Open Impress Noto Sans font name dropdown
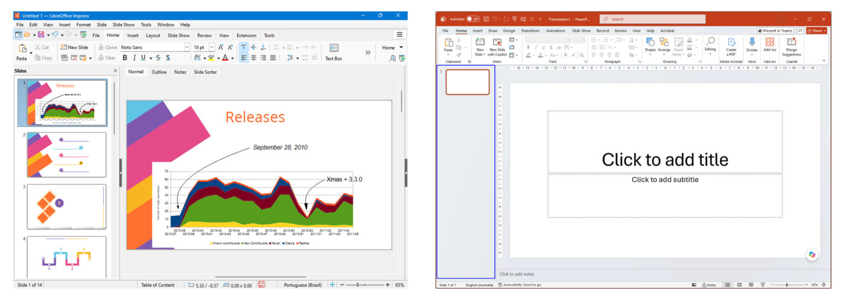This screenshot has height=300, width=844. [x=187, y=47]
